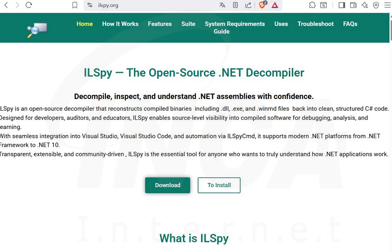Open the How It Works nav item
This screenshot has width=392, height=252.
[120, 24]
